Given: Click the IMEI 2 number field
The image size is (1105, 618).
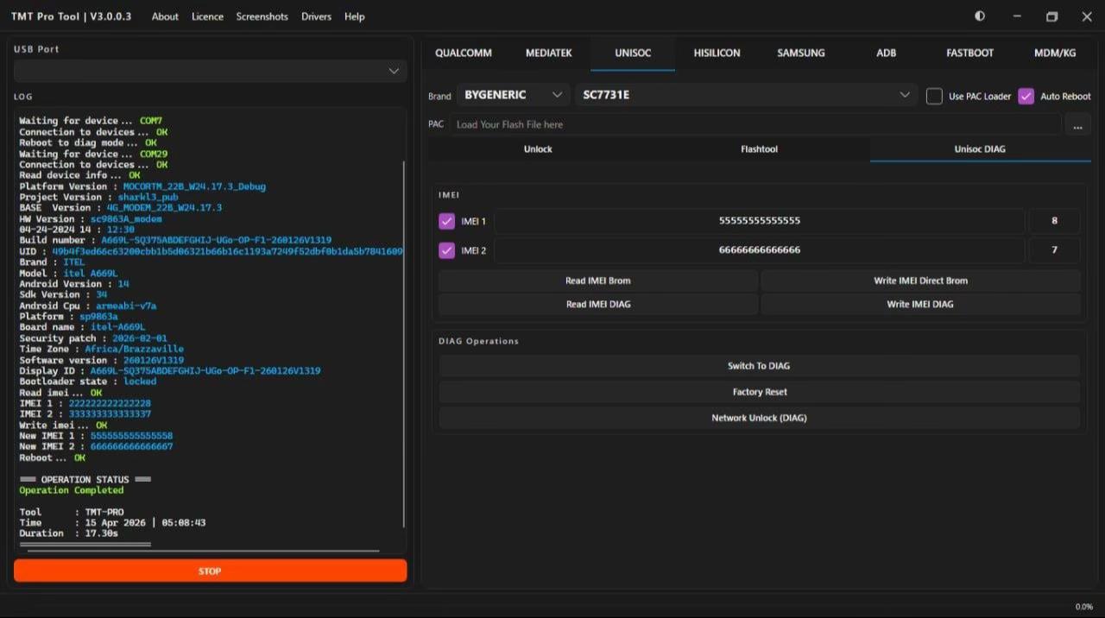Looking at the screenshot, I should click(x=759, y=250).
